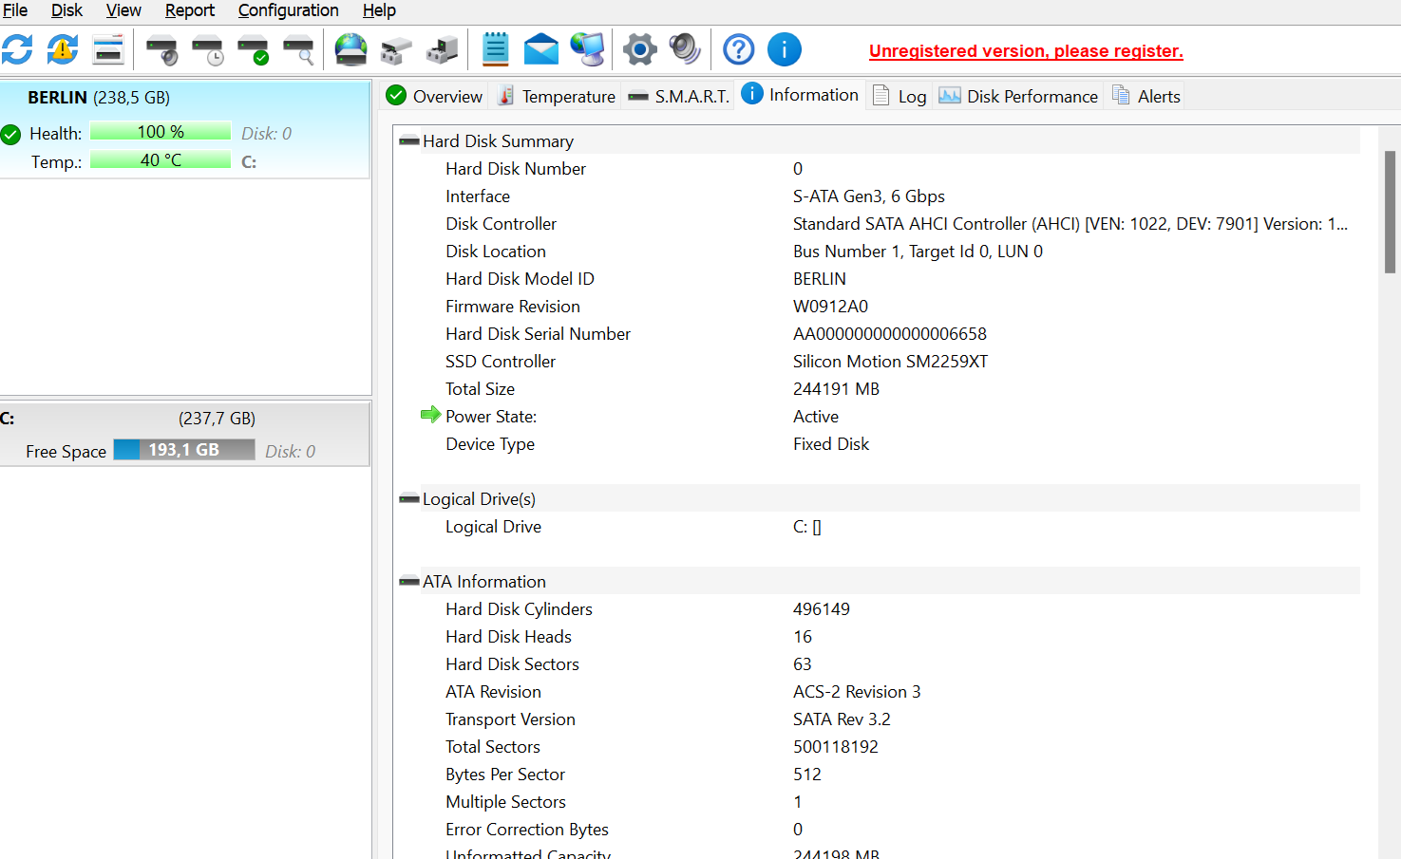Collapse the Hard Disk Summary section

409,141
